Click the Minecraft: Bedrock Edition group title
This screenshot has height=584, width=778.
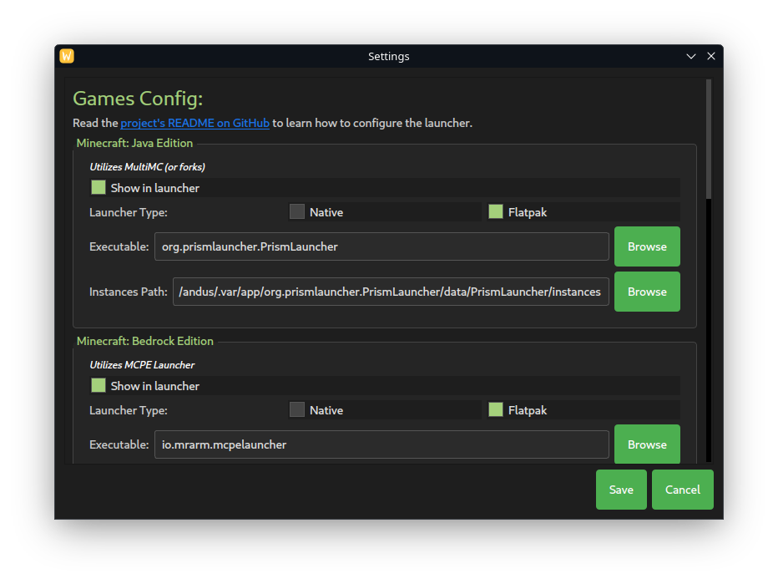click(x=145, y=341)
